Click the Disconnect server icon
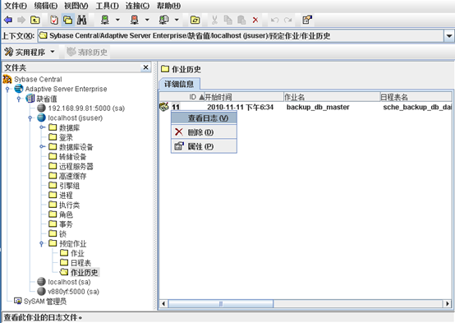 [135, 20]
